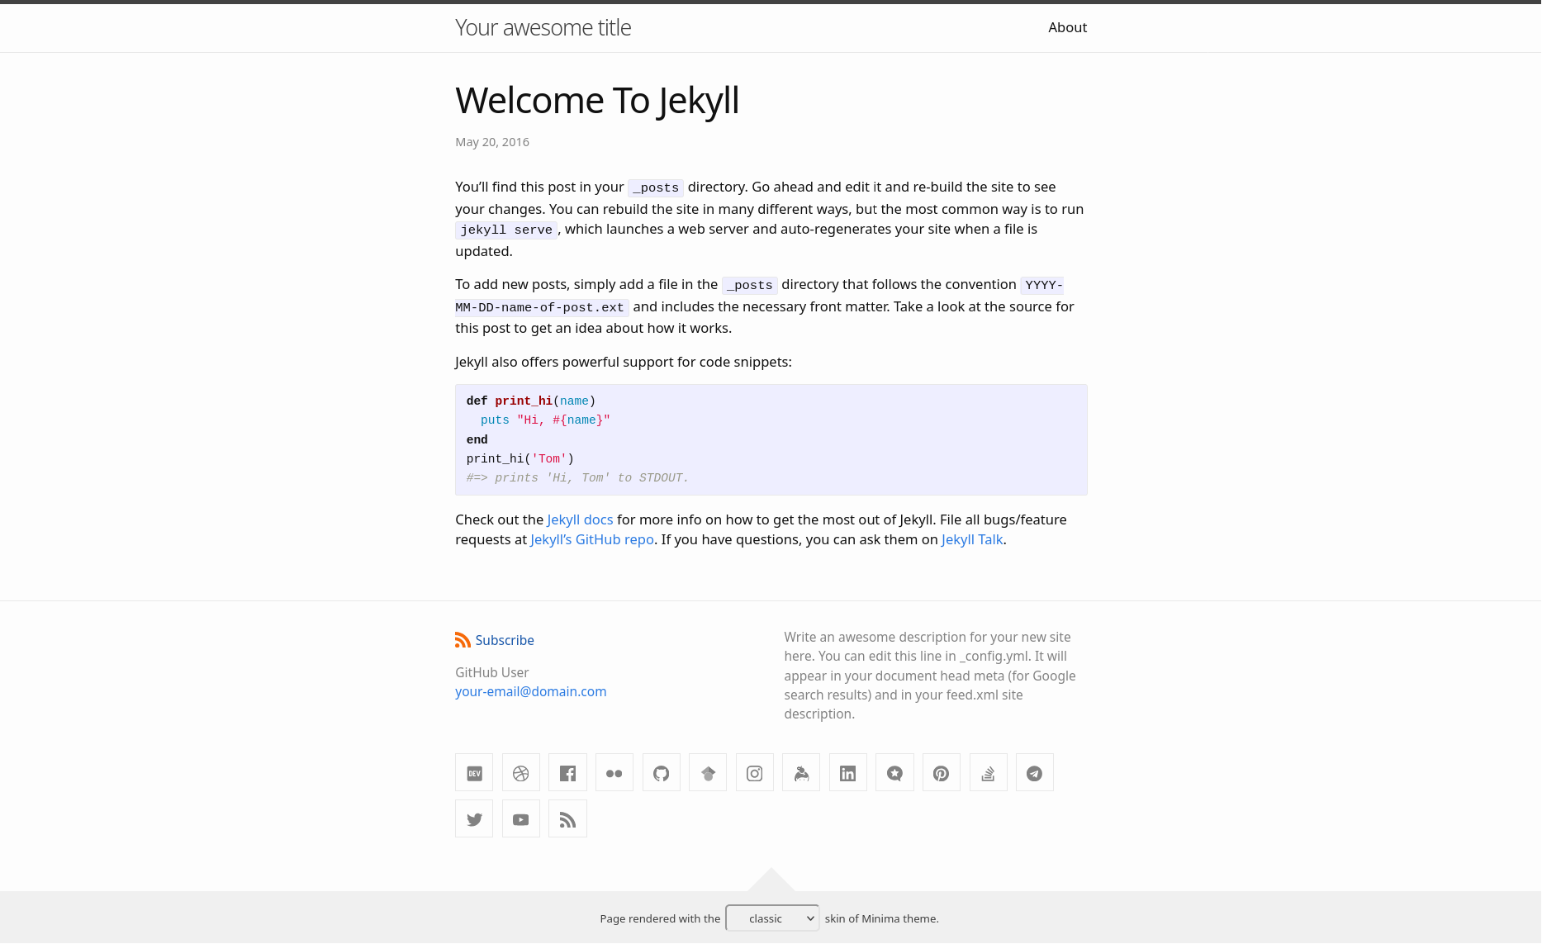Open the LinkedIn social icon
Viewport: 1542px width, 944px height.
[x=848, y=772]
